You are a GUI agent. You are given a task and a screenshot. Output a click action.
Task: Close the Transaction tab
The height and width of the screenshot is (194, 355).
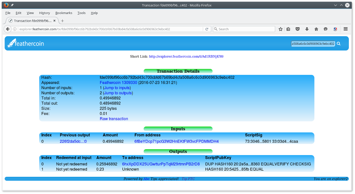54,20
